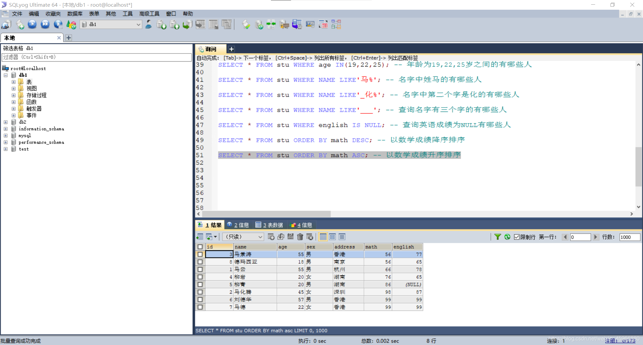Click the green refresh results icon
Image resolution: width=643 pixels, height=345 pixels.
tap(507, 237)
